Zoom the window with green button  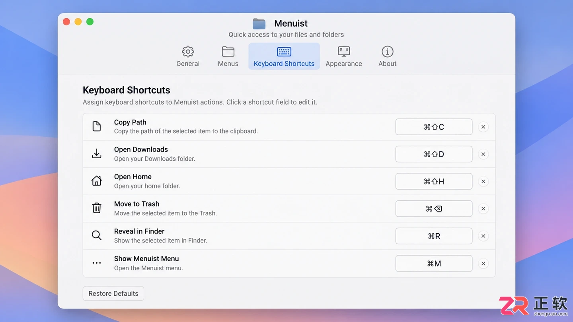(90, 21)
